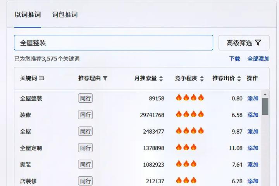Click the competition flame icons for 家装
The width and height of the screenshot is (279, 186).
tap(186, 164)
